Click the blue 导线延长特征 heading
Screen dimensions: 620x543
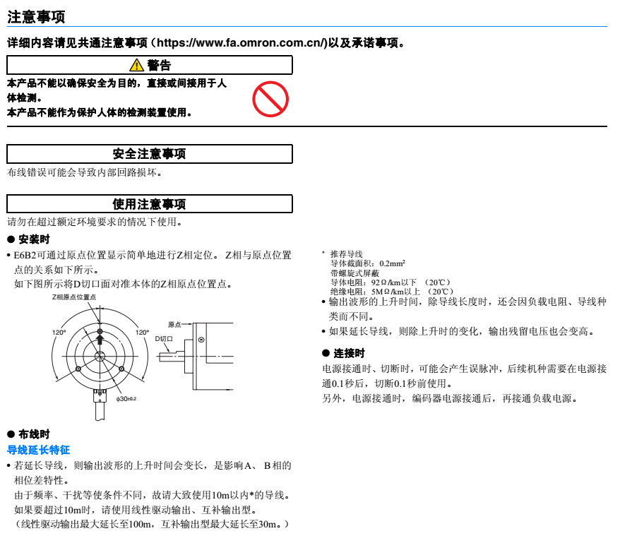point(38,449)
